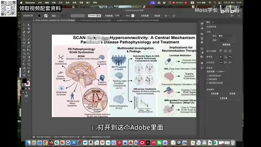Toggle transparency grid in 标尺与网格 row

(x=230, y=51)
